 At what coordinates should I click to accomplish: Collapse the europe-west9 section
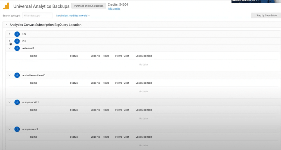[x=10, y=129]
